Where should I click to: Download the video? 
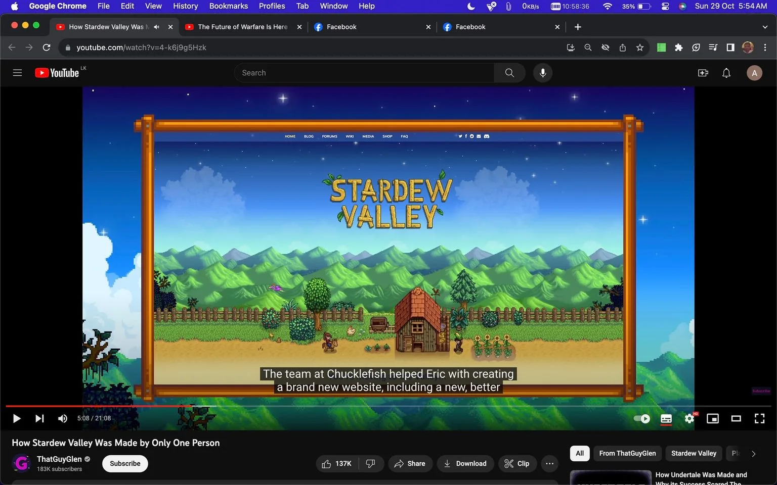click(465, 463)
